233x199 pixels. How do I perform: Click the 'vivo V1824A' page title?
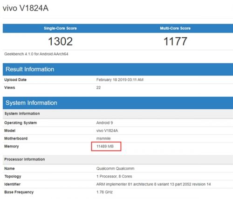click(x=26, y=8)
